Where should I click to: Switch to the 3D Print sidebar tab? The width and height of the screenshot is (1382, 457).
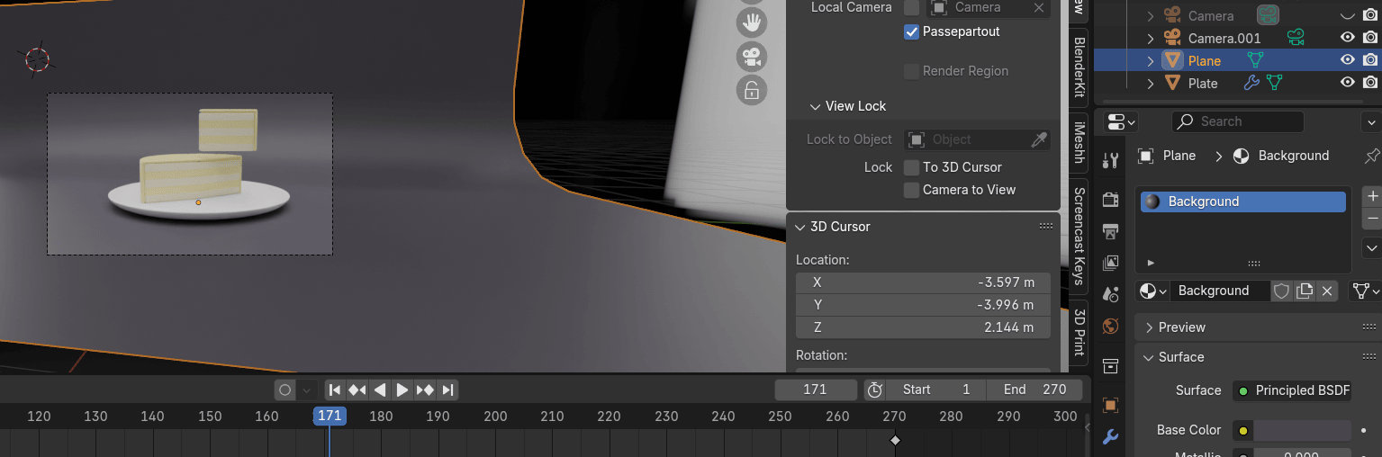click(x=1079, y=332)
